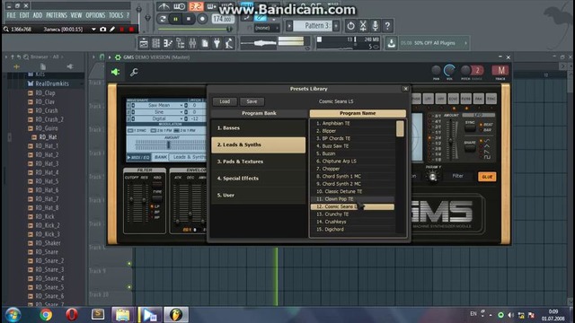Click the one-click audio recording microphone icon
This screenshot has width=575, height=323.
[x=376, y=26]
